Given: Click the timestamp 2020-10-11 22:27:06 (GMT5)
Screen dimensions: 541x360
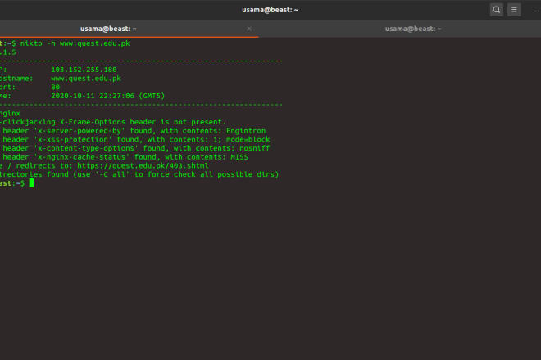Looking at the screenshot, I should pyautogui.click(x=108, y=96).
